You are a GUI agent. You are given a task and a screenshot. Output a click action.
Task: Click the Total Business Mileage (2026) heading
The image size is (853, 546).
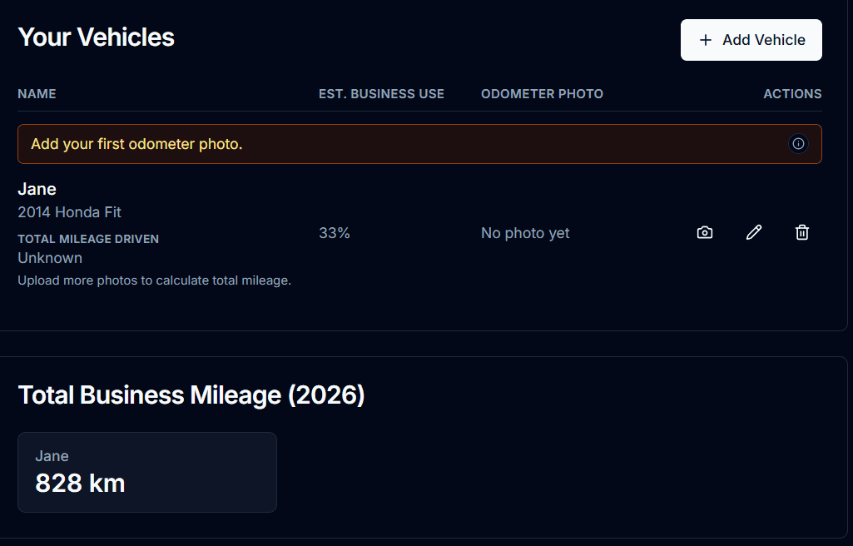191,395
